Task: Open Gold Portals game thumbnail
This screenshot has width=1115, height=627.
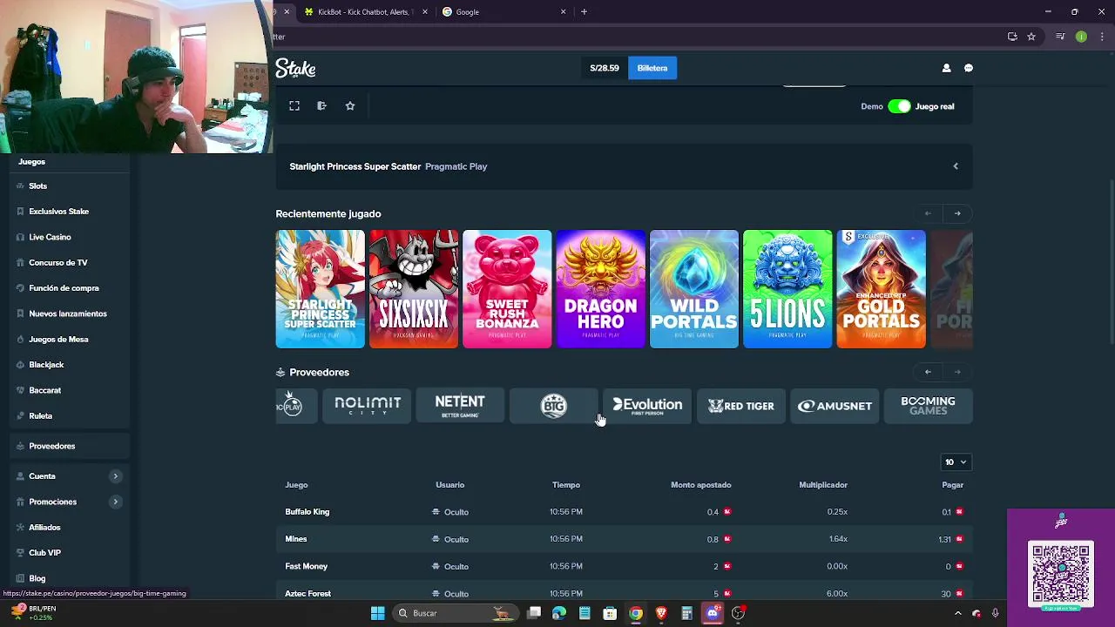Action: [881, 289]
